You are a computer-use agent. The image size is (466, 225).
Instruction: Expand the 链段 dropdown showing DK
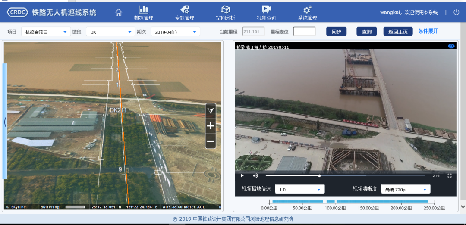pos(110,32)
